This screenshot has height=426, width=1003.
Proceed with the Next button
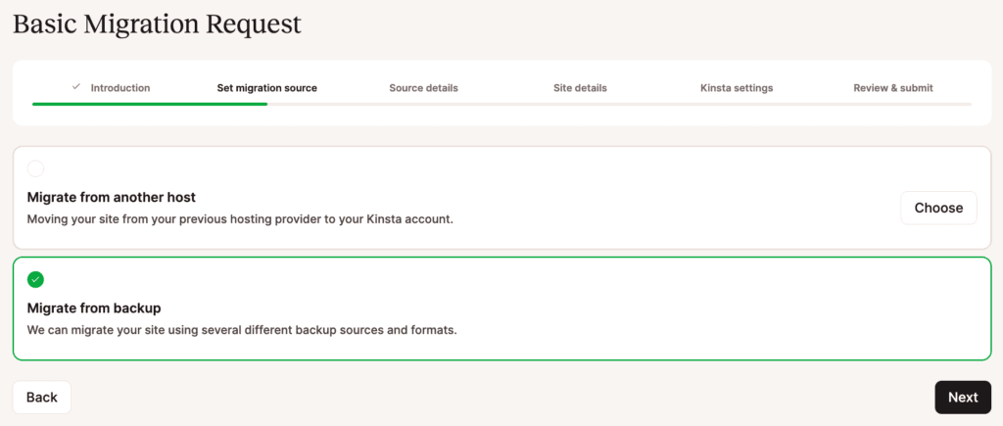click(x=962, y=397)
